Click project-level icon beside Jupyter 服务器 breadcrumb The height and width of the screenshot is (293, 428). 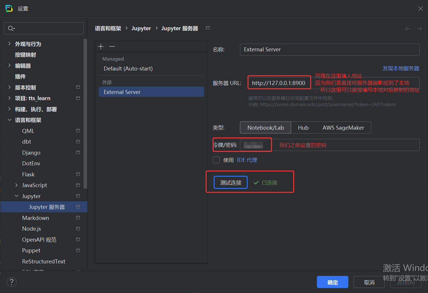click(208, 28)
